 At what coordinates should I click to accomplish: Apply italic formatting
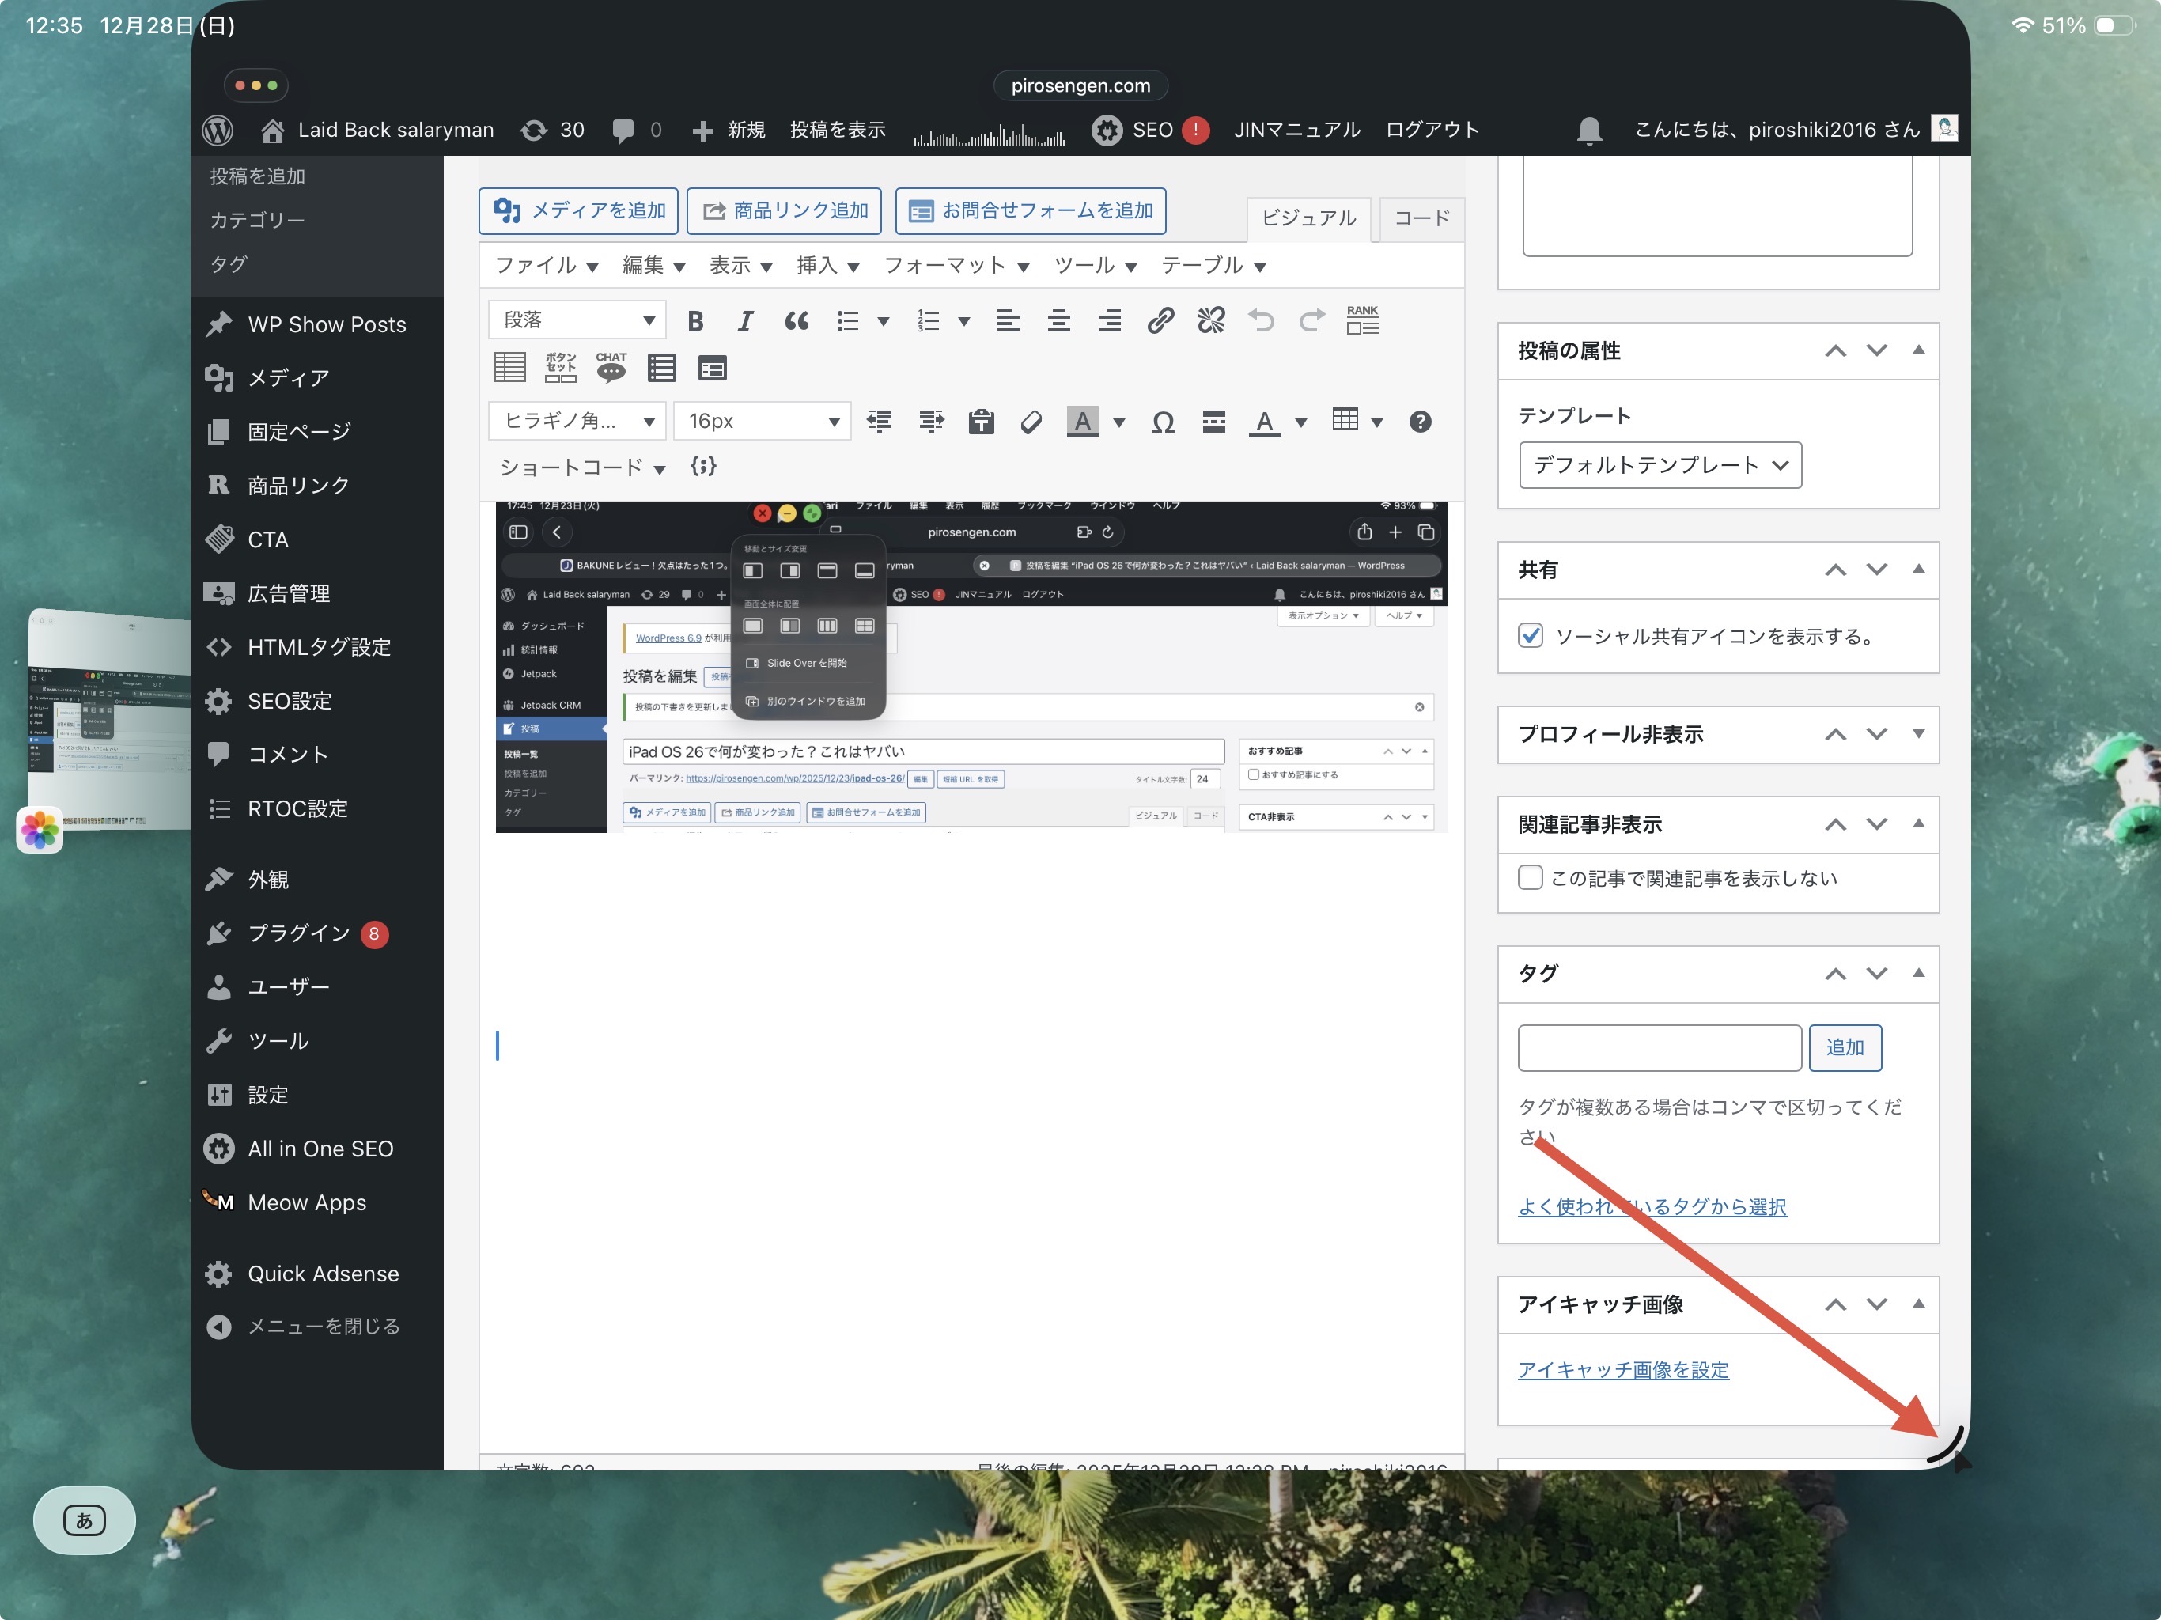744,320
